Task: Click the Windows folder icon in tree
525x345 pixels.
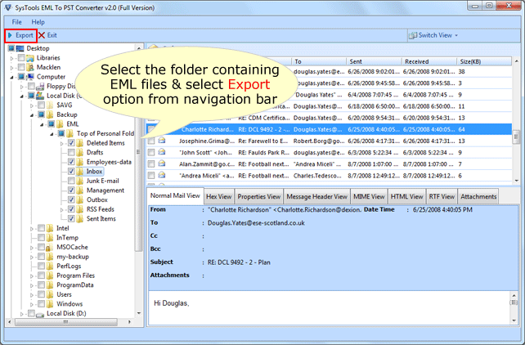Action: point(50,304)
